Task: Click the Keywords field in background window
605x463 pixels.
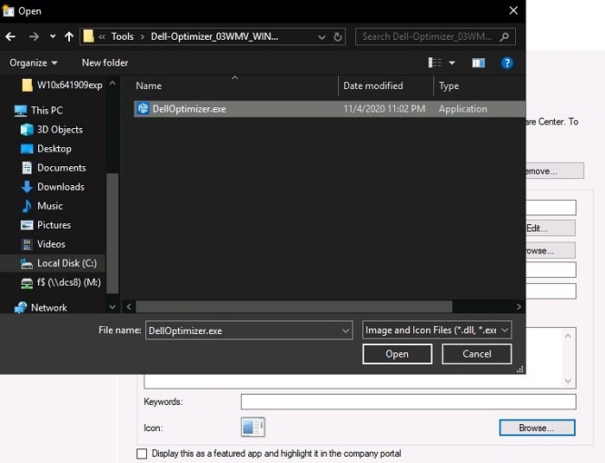Action: click(408, 402)
